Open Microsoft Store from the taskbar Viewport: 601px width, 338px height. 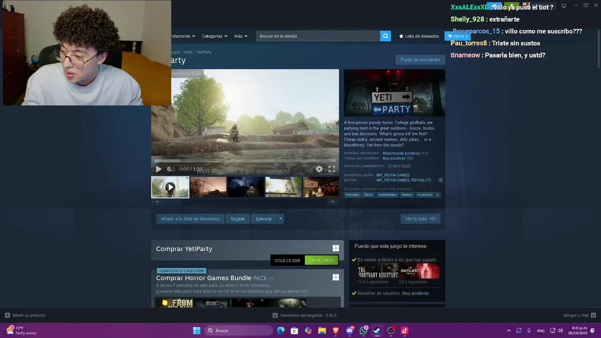pyautogui.click(x=294, y=330)
